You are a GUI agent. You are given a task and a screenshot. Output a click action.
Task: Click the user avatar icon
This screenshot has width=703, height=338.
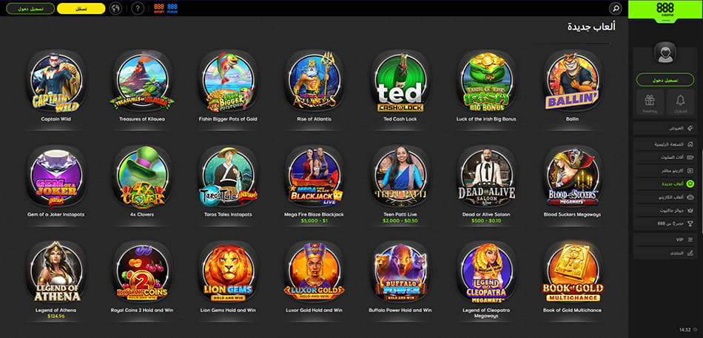point(665,53)
